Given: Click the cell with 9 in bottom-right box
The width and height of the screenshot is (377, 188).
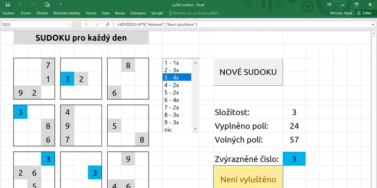Looking at the screenshot, I should tap(128, 159).
